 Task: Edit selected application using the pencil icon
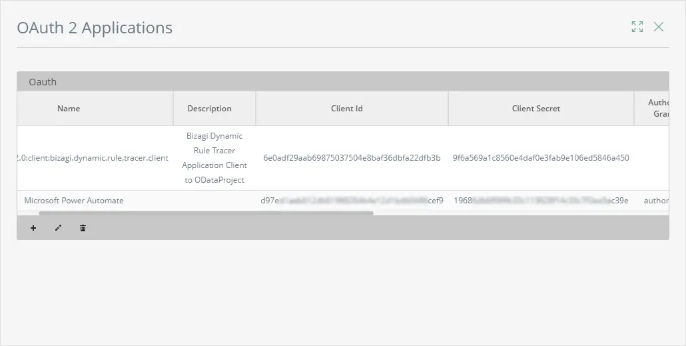[58, 228]
